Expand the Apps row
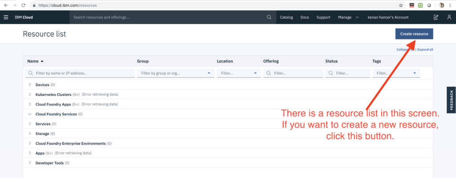Viewport: 456px width, 178px height. click(30, 153)
